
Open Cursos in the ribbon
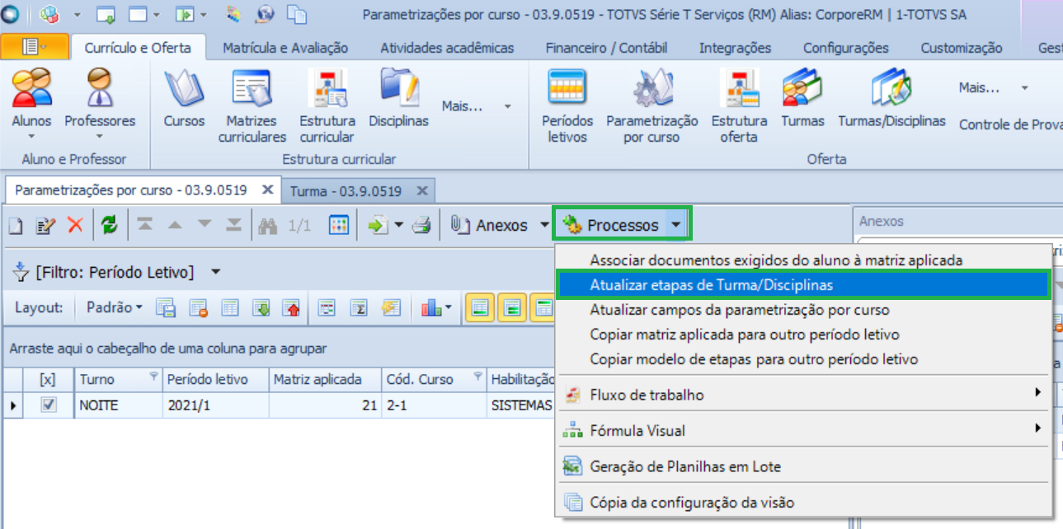pos(184,97)
